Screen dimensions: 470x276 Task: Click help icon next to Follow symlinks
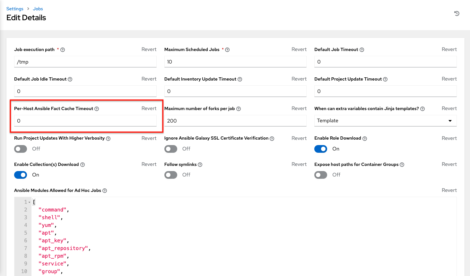200,165
